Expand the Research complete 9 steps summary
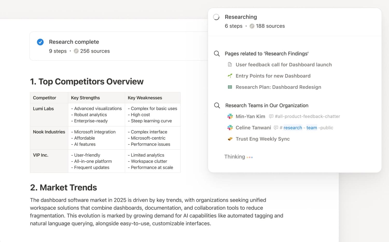 (x=58, y=51)
